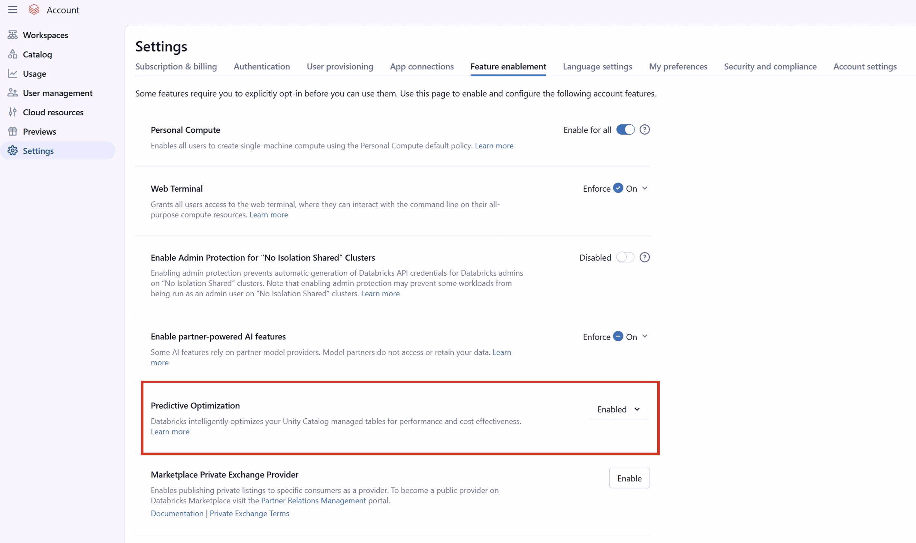Open Private Exchange Terms link
This screenshot has height=543, width=916.
(249, 513)
